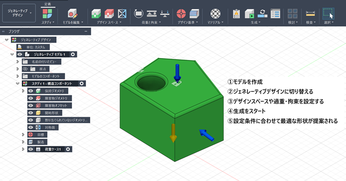The height and width of the screenshot is (181, 346).
Task: Select the red Obstacle Geometry tool
Action: click(109, 14)
